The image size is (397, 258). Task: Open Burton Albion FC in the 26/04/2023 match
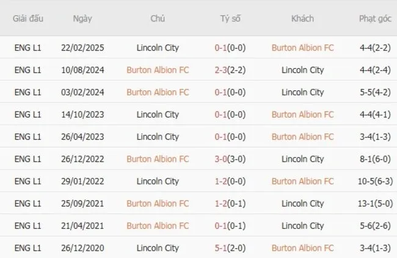pos(302,137)
